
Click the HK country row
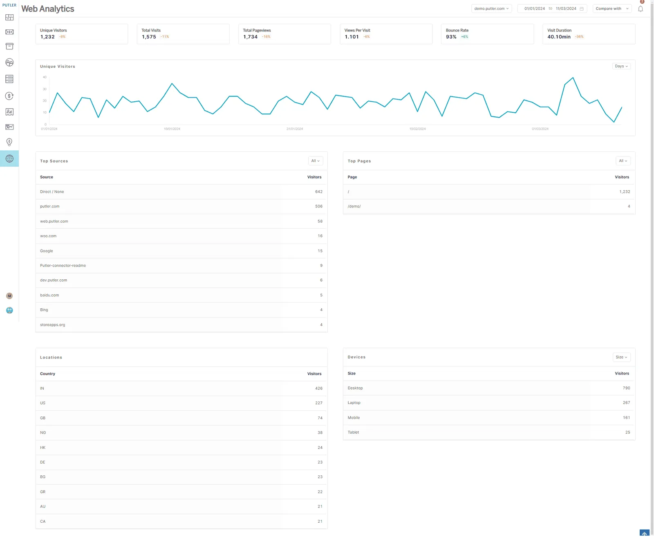point(181,448)
